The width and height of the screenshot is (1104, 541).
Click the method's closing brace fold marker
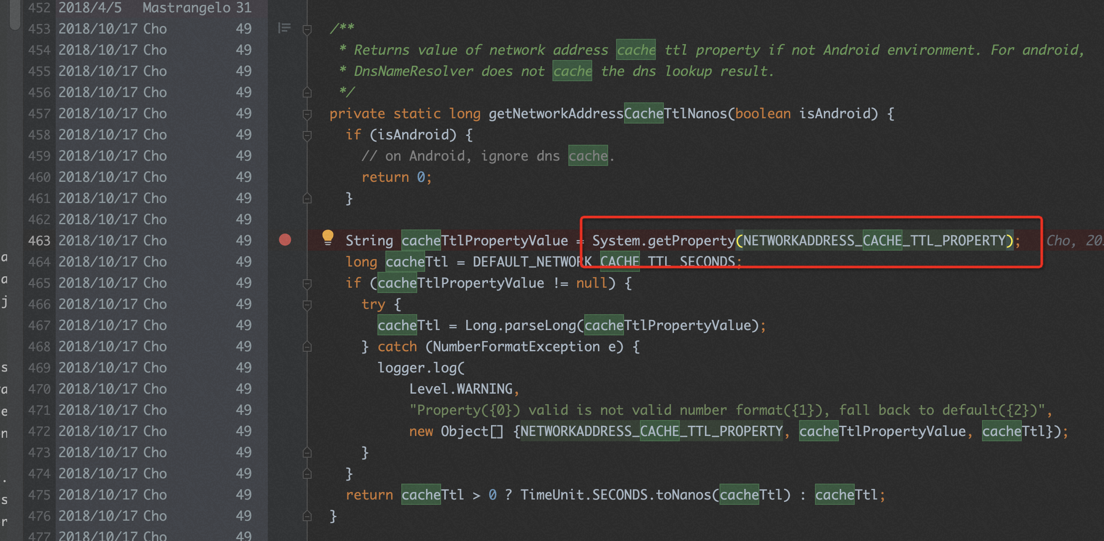[x=307, y=516]
